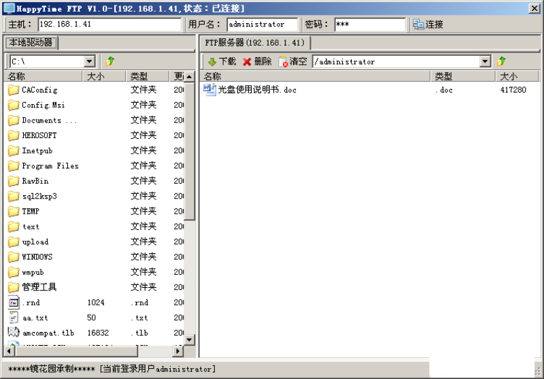Click the 用户名 username input field
The width and height of the screenshot is (544, 379).
(x=262, y=24)
